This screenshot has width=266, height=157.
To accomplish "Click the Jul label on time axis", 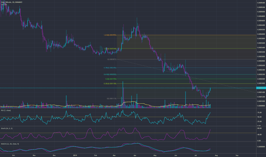I will pyautogui.click(x=196, y=155).
